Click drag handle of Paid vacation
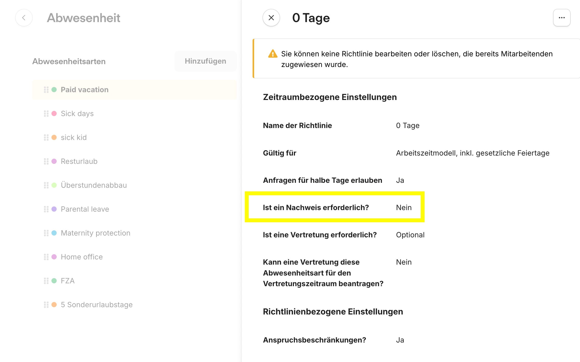 (x=46, y=90)
